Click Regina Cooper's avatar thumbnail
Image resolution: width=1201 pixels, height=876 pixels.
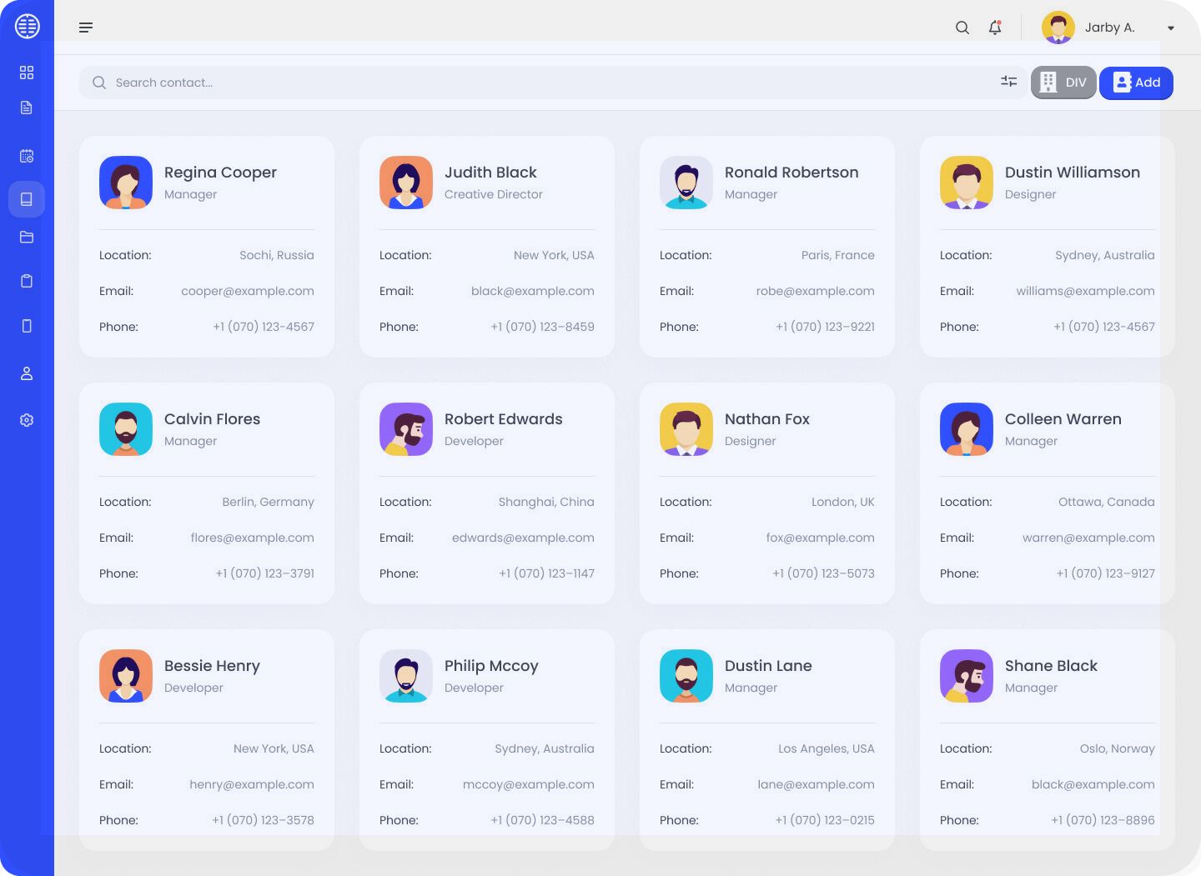[x=126, y=183]
